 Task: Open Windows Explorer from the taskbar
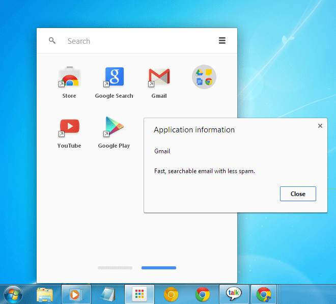pyautogui.click(x=45, y=294)
